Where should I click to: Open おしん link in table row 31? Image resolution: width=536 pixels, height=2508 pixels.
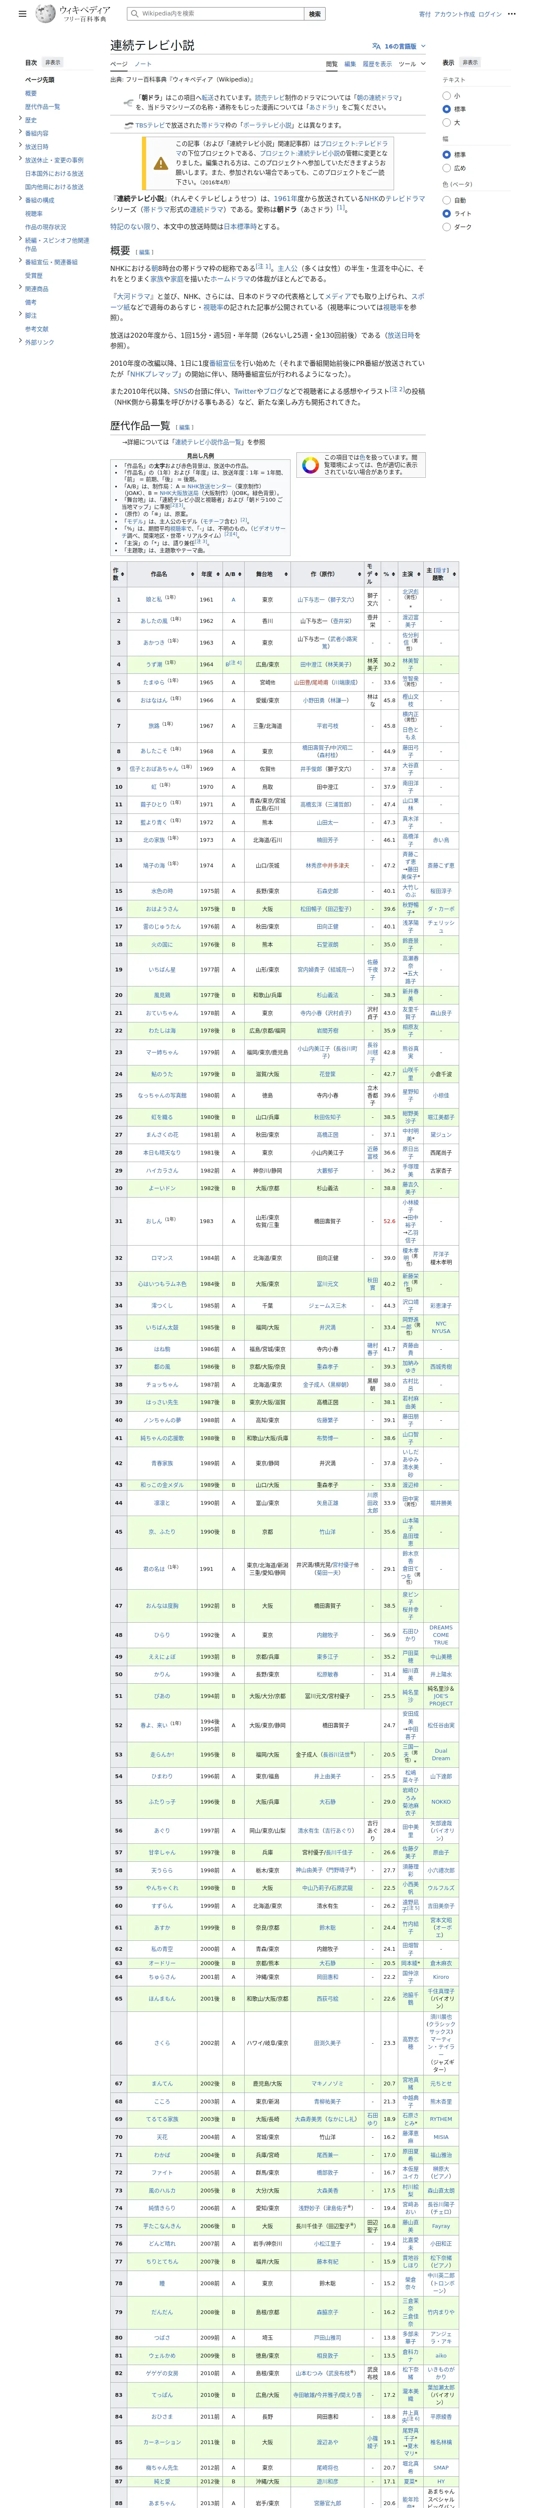click(x=154, y=1221)
